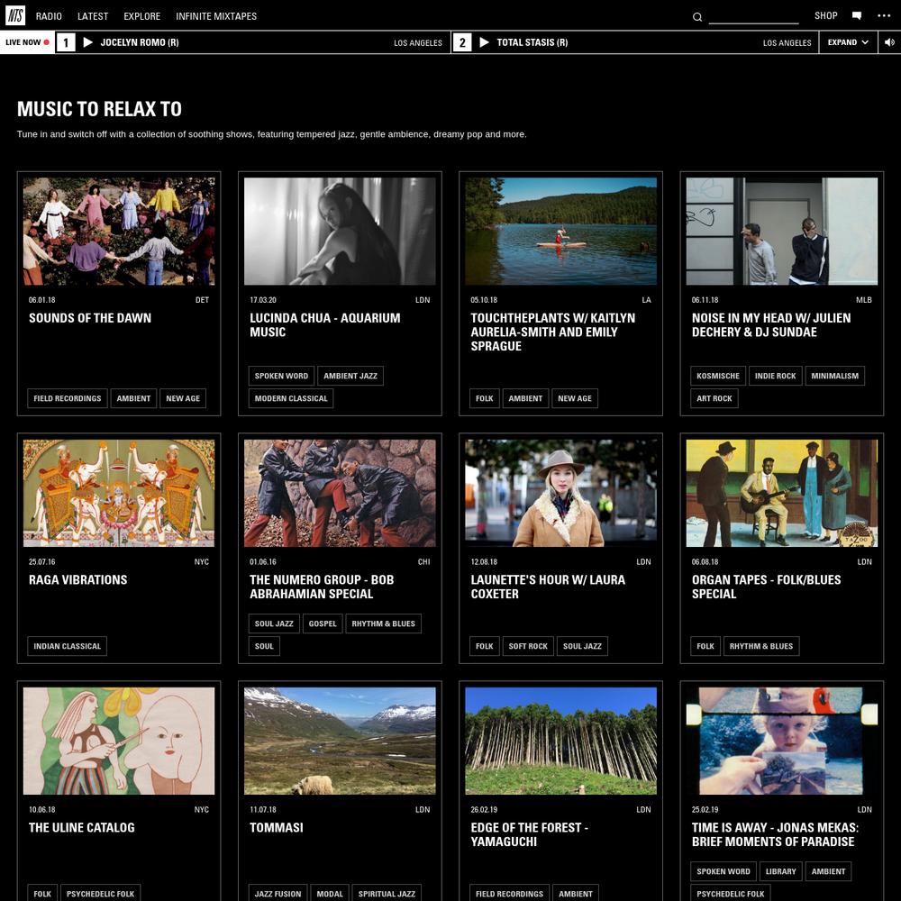901x901 pixels.
Task: Go to the Shop link
Action: tap(825, 15)
